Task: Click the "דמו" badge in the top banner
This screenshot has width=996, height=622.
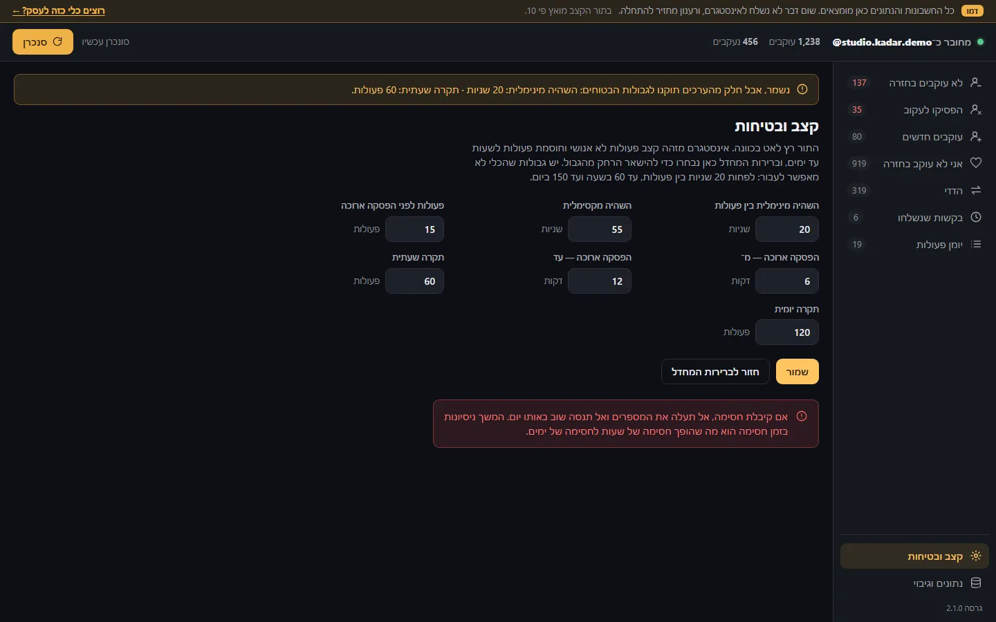Action: 972,11
